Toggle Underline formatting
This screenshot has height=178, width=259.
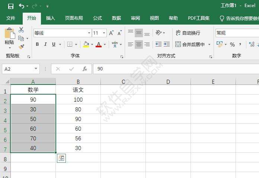point(54,44)
